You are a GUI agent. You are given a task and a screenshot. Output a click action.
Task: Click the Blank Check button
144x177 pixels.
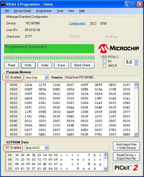pos(83,65)
